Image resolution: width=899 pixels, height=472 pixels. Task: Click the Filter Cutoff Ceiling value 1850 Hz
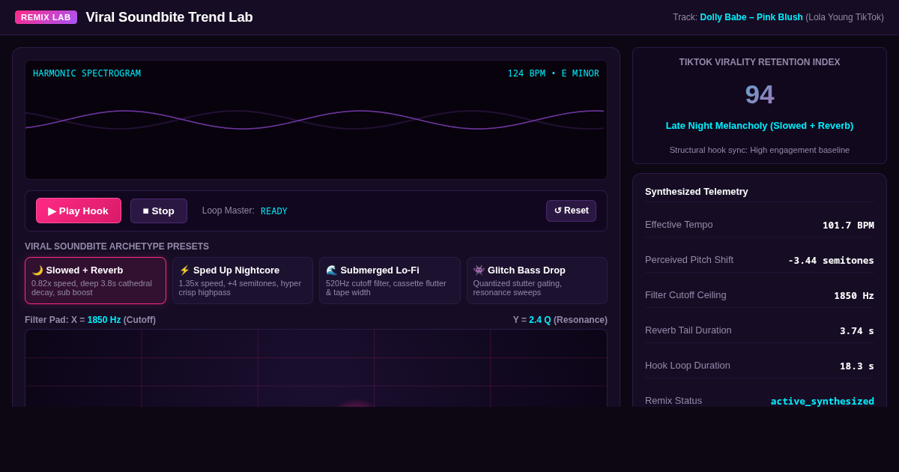point(854,296)
